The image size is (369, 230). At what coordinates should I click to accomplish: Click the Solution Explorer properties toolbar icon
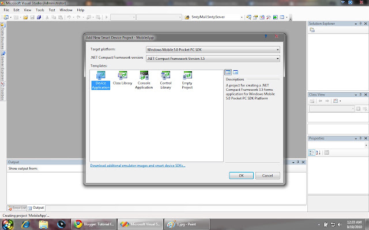pyautogui.click(x=312, y=30)
